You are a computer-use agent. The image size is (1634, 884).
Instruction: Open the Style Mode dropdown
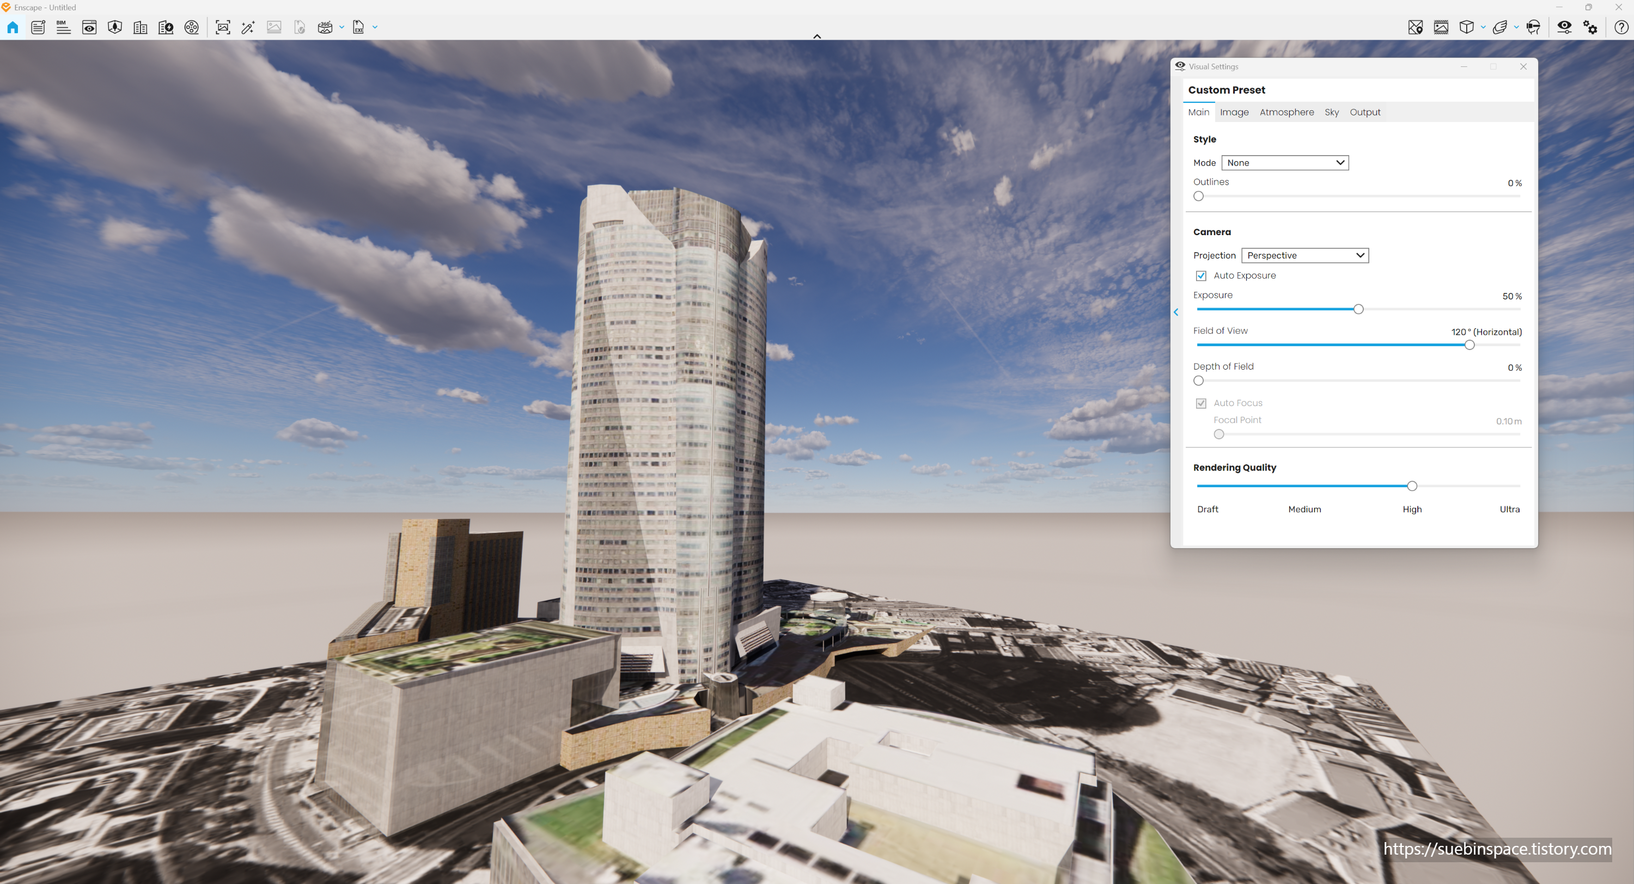pos(1284,163)
